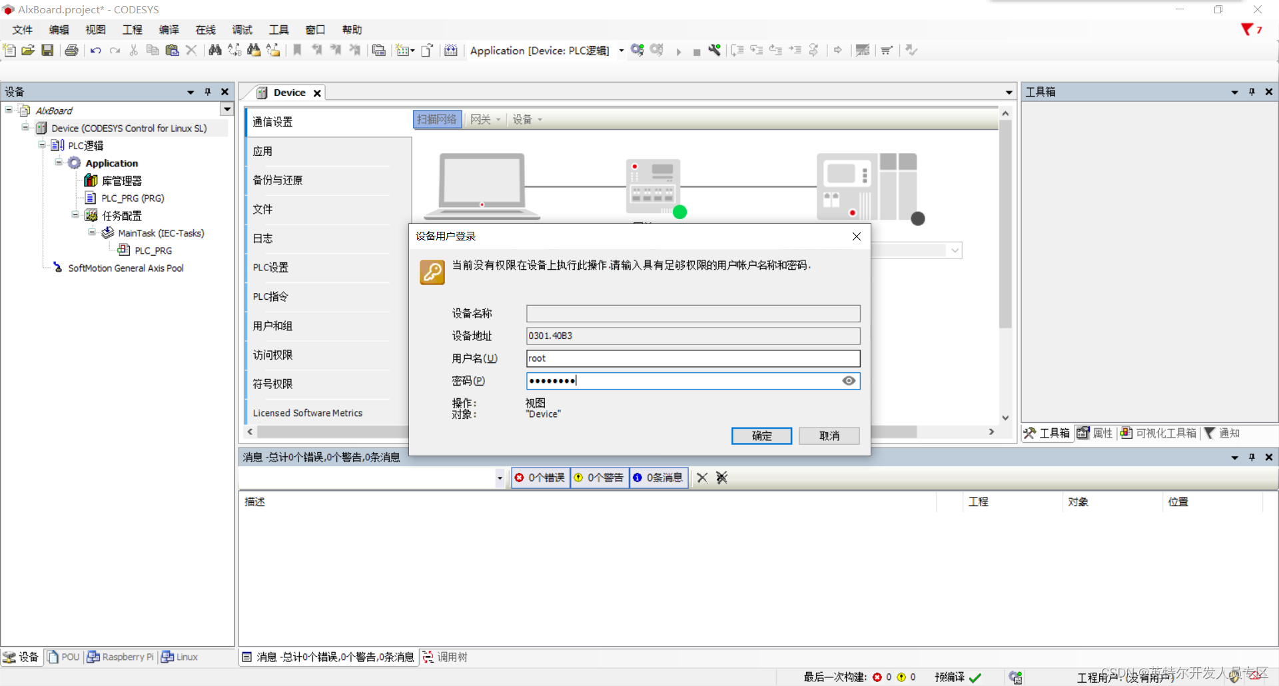Viewport: 1279px width, 686px height.
Task: Pin the 消息 panel with pushpin
Action: 1252,457
